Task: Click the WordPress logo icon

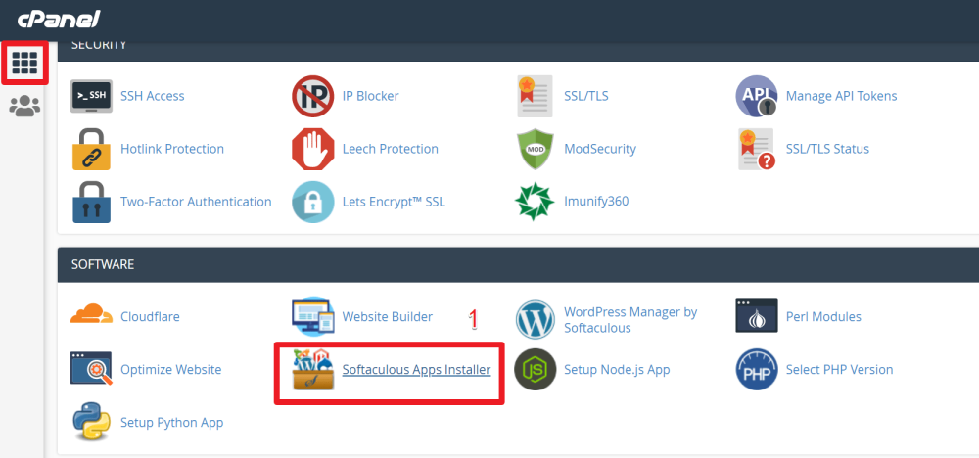Action: (536, 319)
